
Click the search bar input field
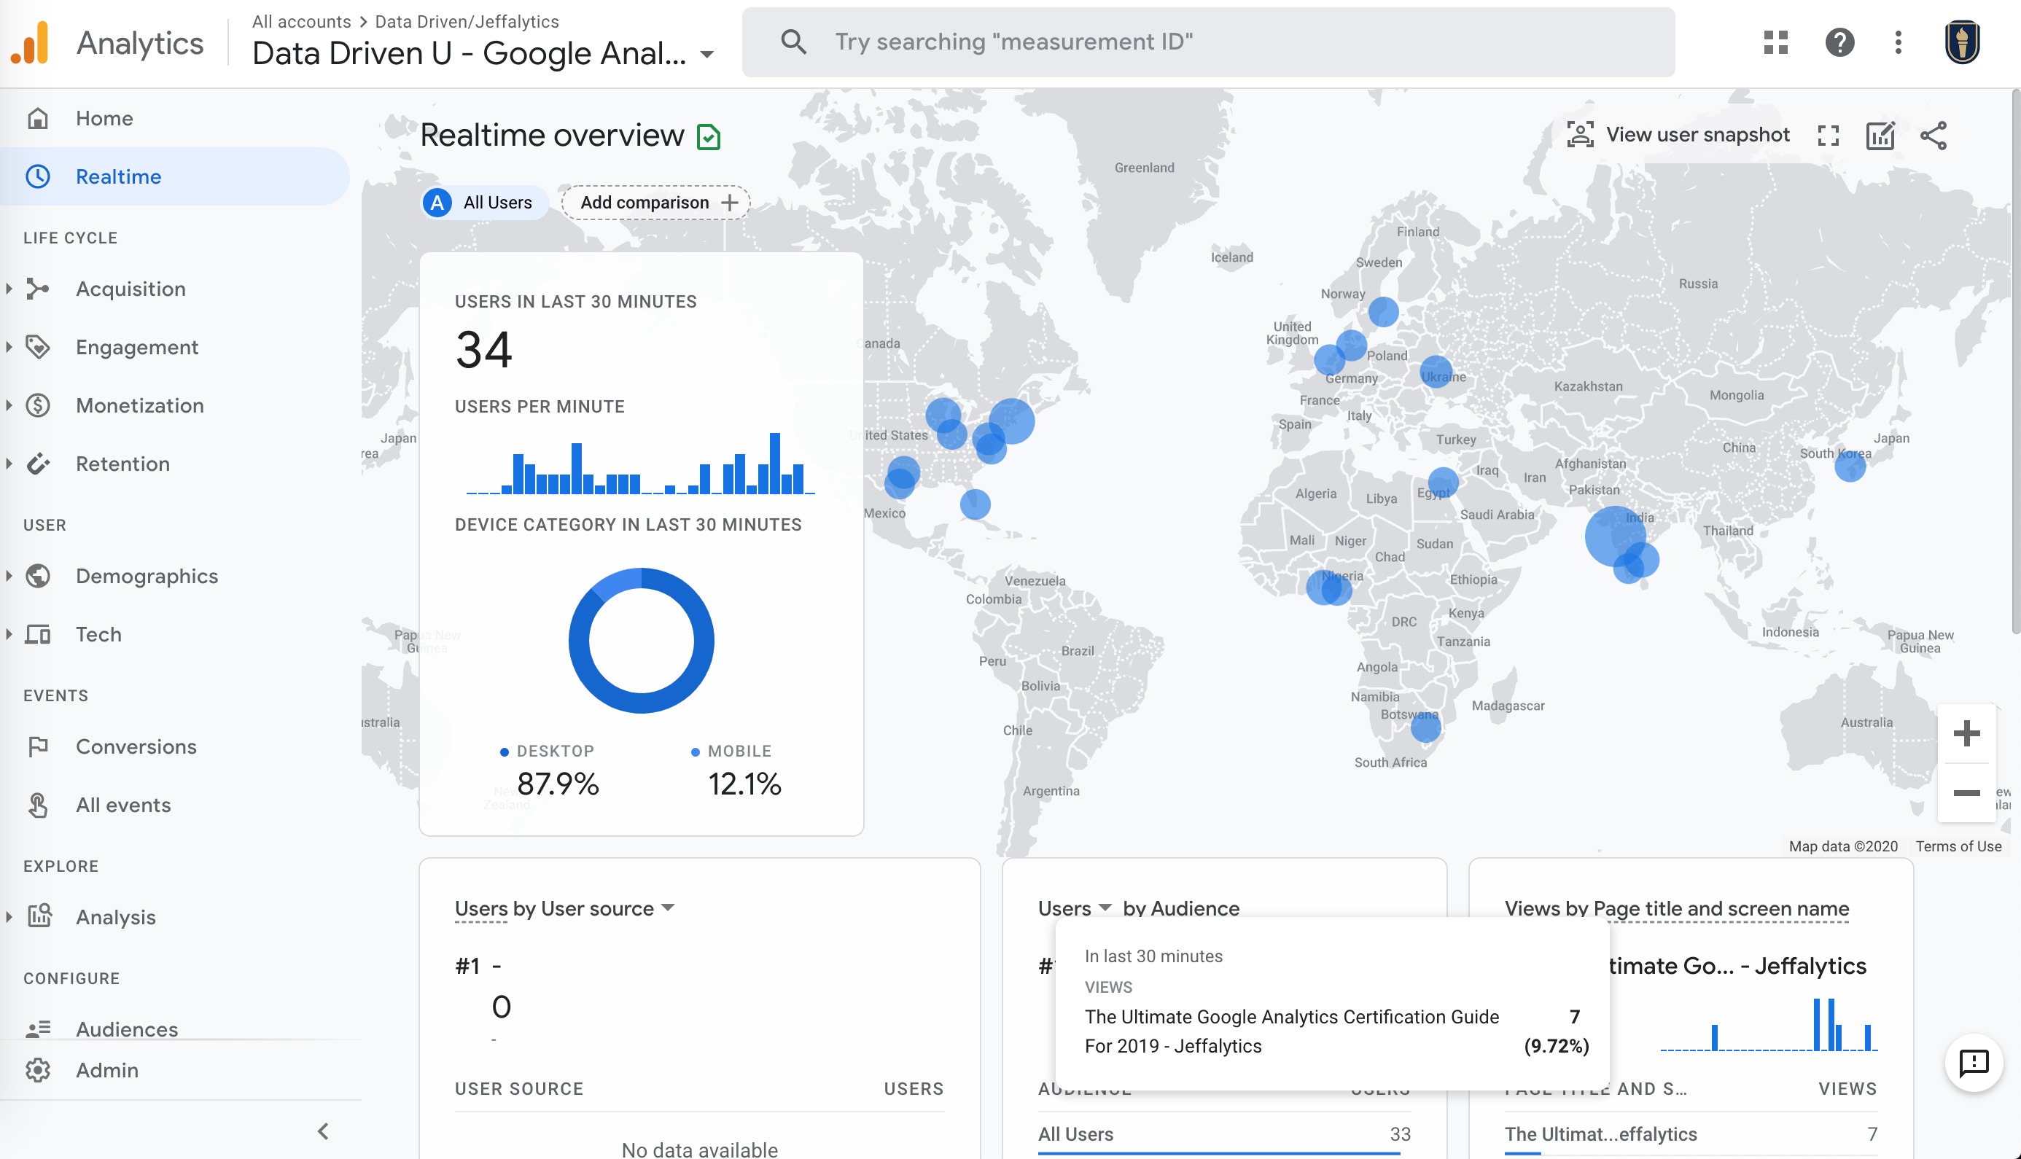tap(1208, 42)
